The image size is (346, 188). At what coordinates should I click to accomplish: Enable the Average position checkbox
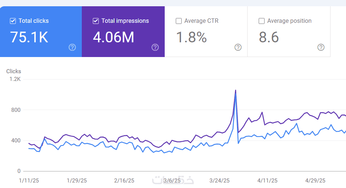(262, 21)
